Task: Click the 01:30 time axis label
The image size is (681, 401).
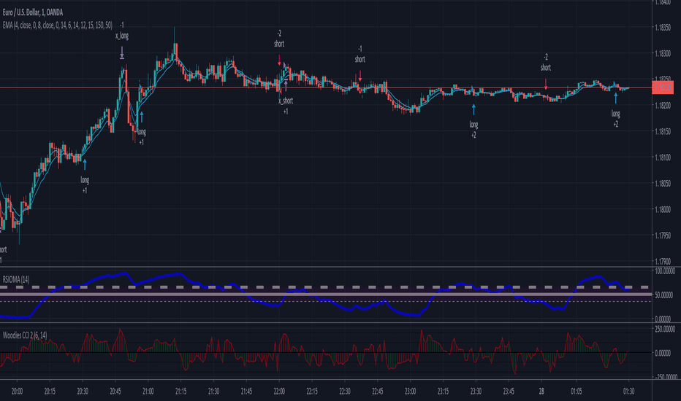Action: (628, 392)
